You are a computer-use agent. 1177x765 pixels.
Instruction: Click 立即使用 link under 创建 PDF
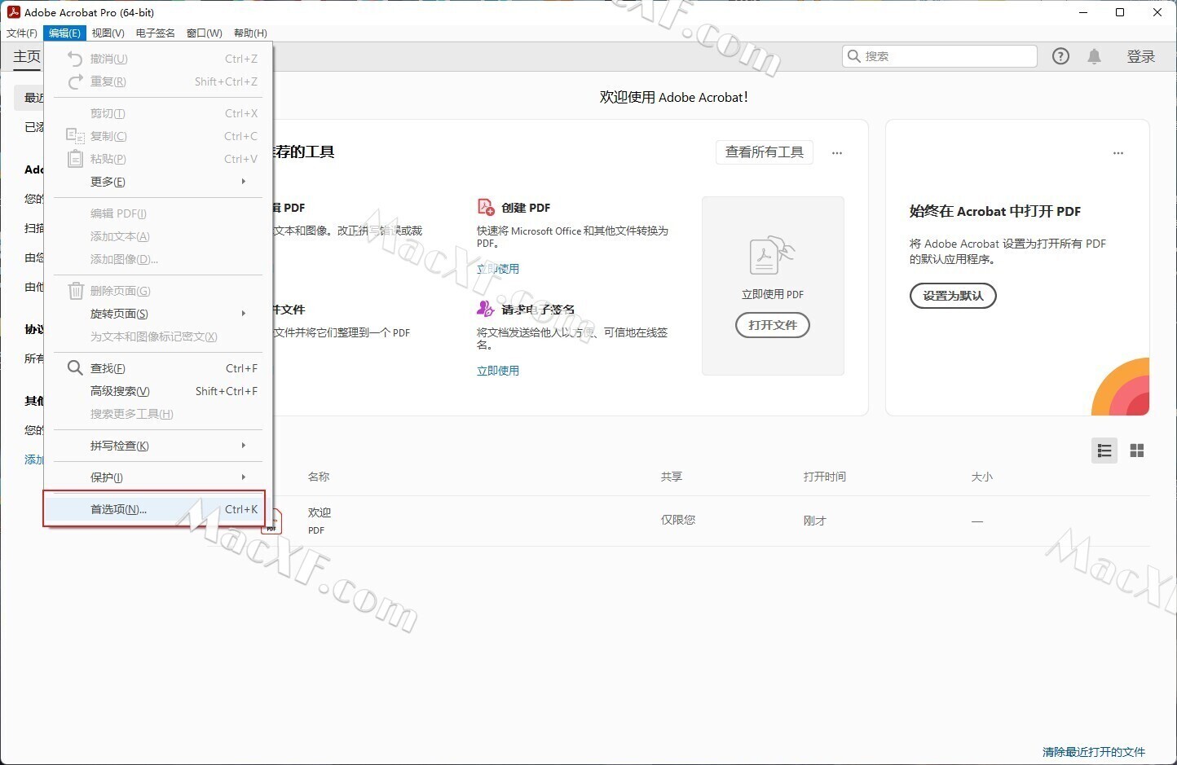coord(498,269)
